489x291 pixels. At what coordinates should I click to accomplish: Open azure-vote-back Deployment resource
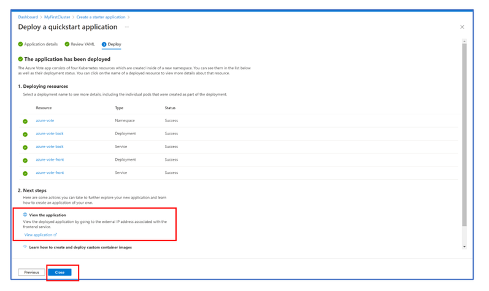(50, 133)
